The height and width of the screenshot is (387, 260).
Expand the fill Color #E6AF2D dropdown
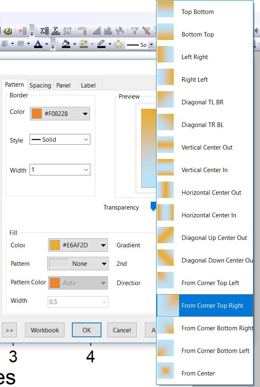[x=78, y=245]
